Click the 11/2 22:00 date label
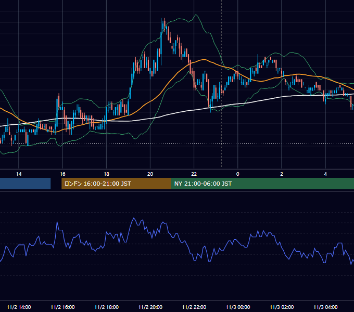 (x=194, y=307)
